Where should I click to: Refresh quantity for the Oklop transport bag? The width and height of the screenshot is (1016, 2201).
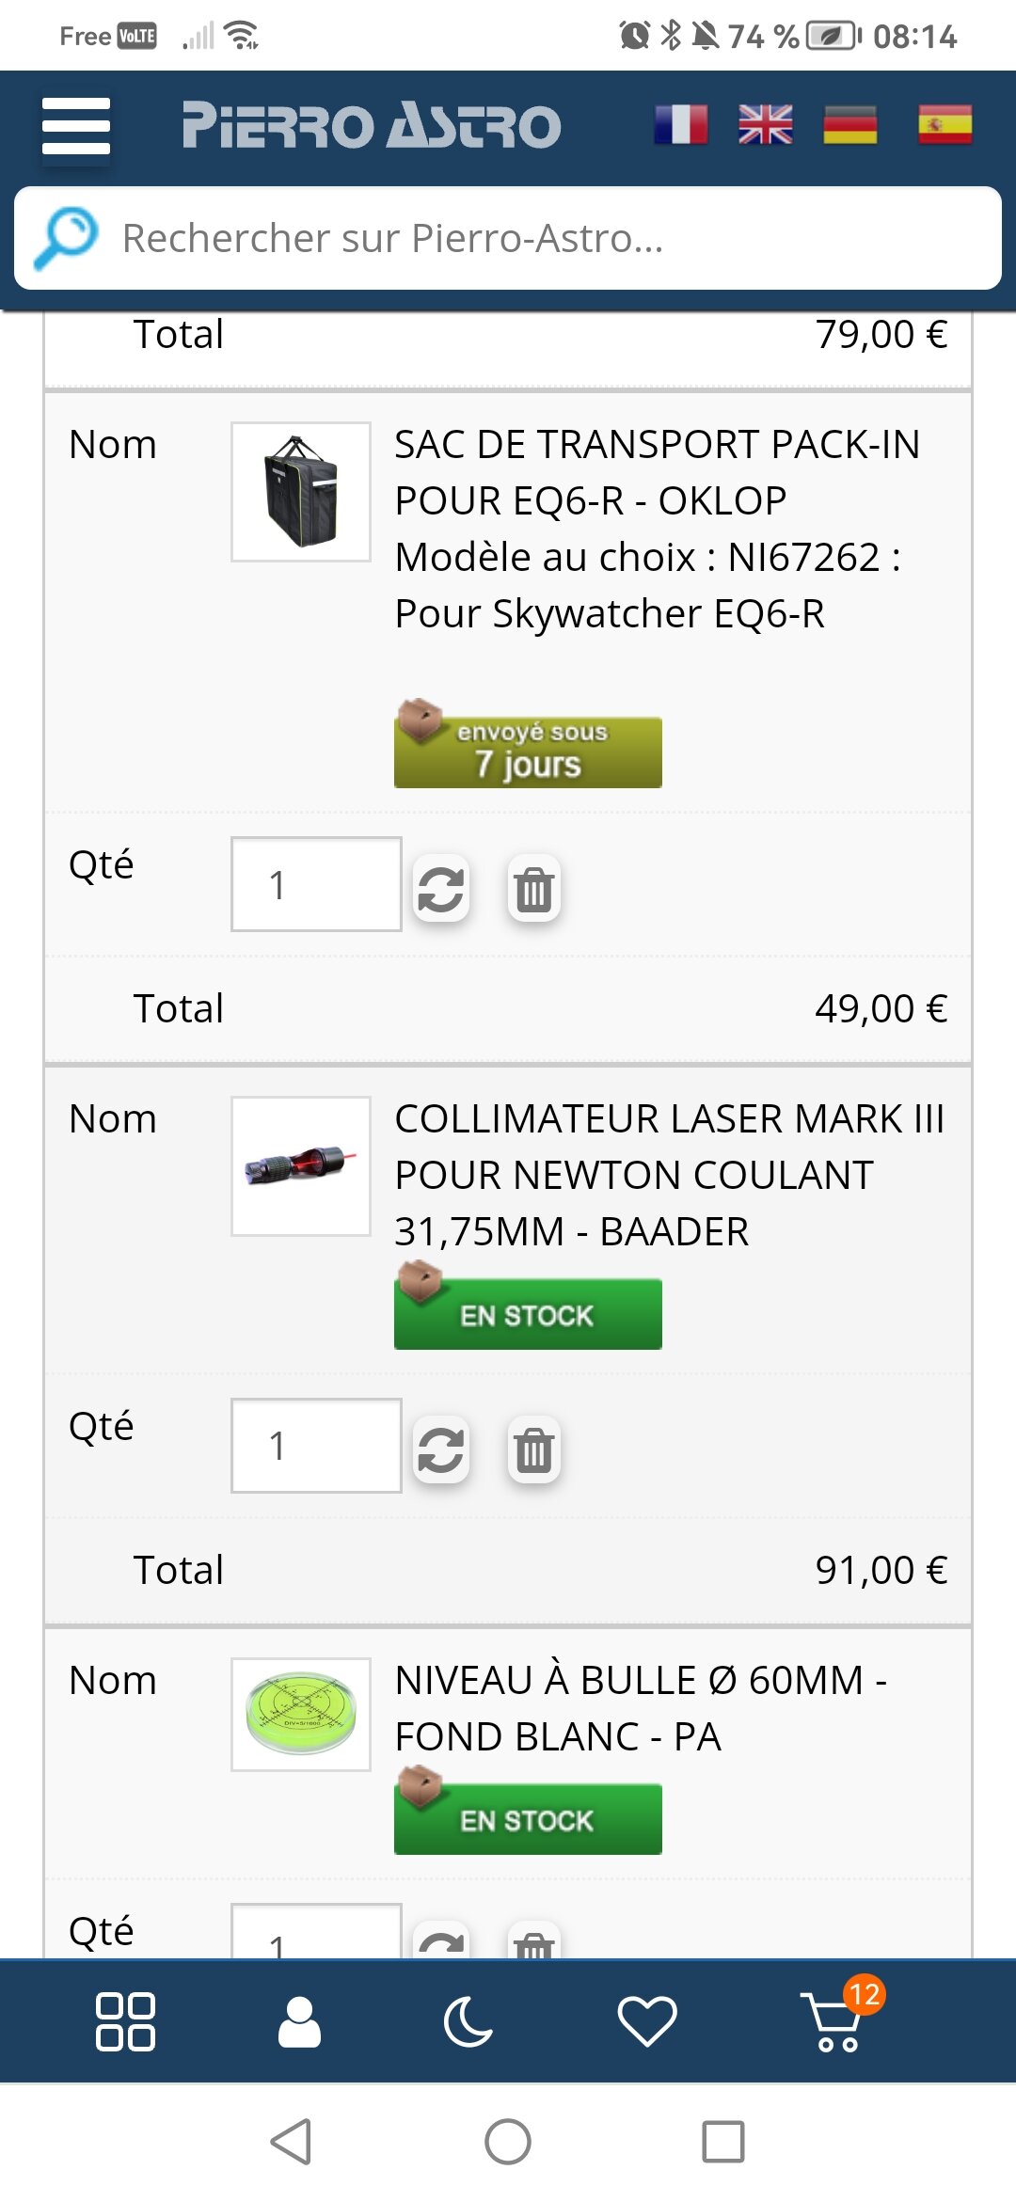coord(441,889)
